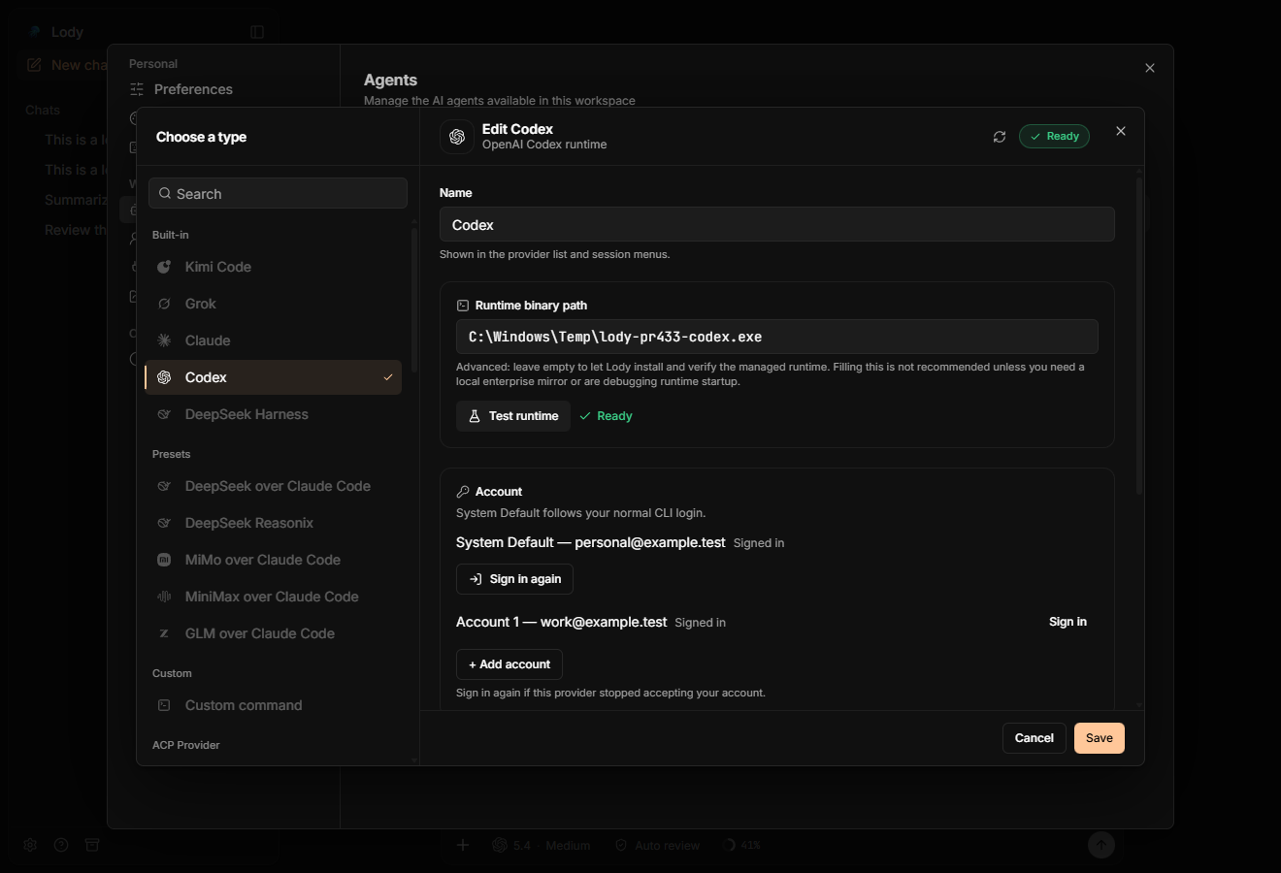Click the refresh icon beside Ready badge
The height and width of the screenshot is (873, 1281).
tap(1000, 137)
